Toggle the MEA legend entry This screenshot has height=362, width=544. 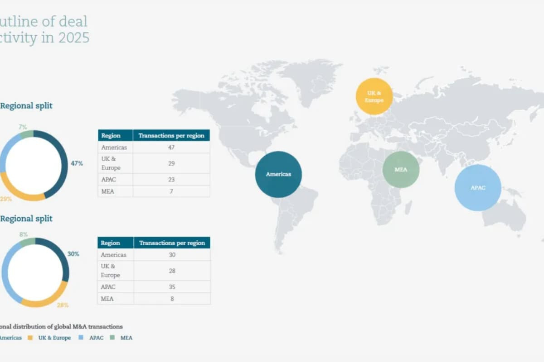[x=126, y=338]
